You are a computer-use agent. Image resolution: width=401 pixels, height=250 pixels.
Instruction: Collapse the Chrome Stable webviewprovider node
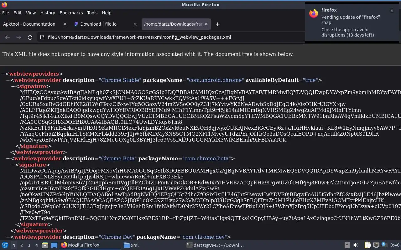[8, 80]
